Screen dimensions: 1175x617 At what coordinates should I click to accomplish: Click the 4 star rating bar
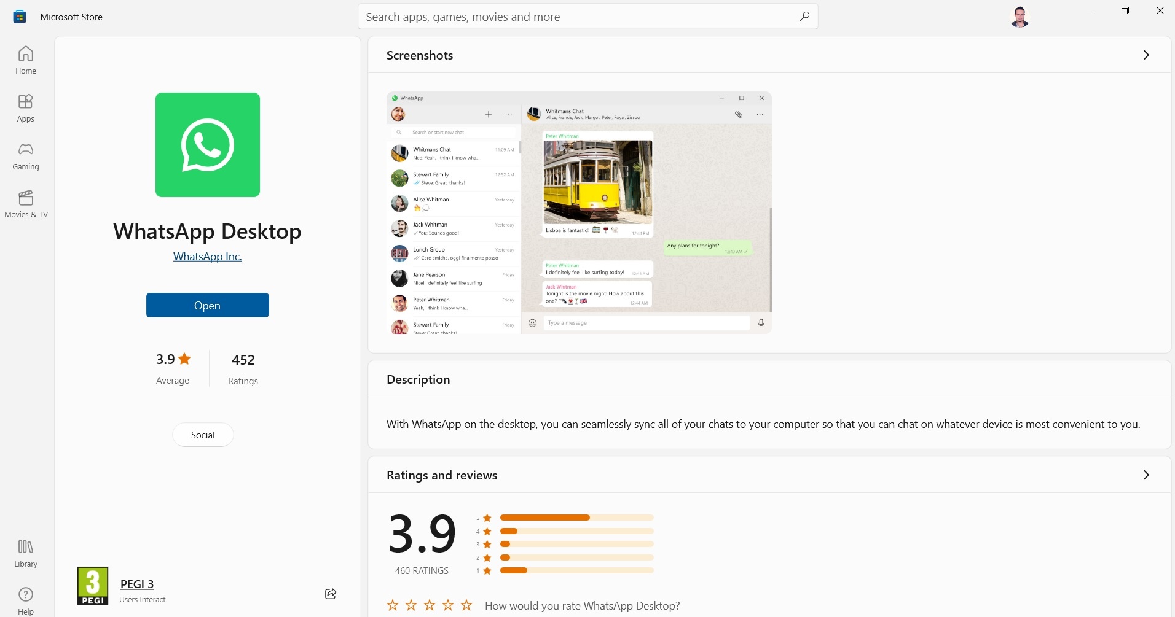[x=577, y=531]
